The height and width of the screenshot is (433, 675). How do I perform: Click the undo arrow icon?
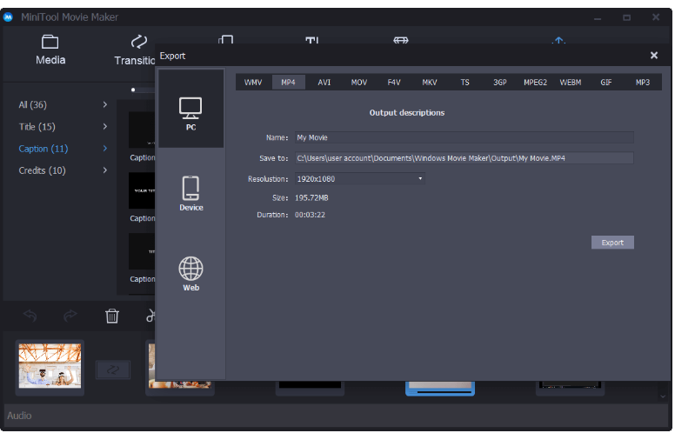point(30,316)
